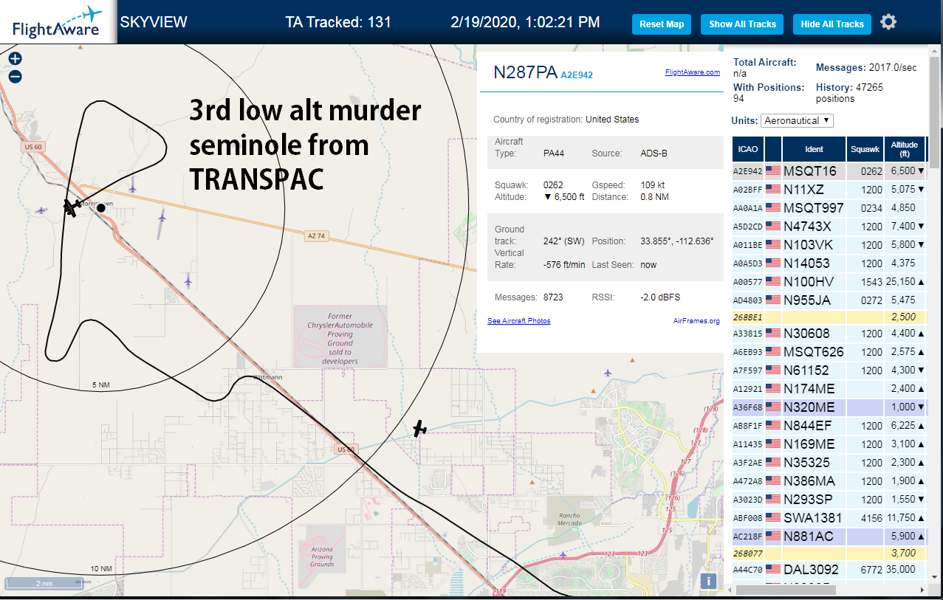Image resolution: width=943 pixels, height=600 pixels.
Task: Select N11XZ aircraft row
Action: 829,190
